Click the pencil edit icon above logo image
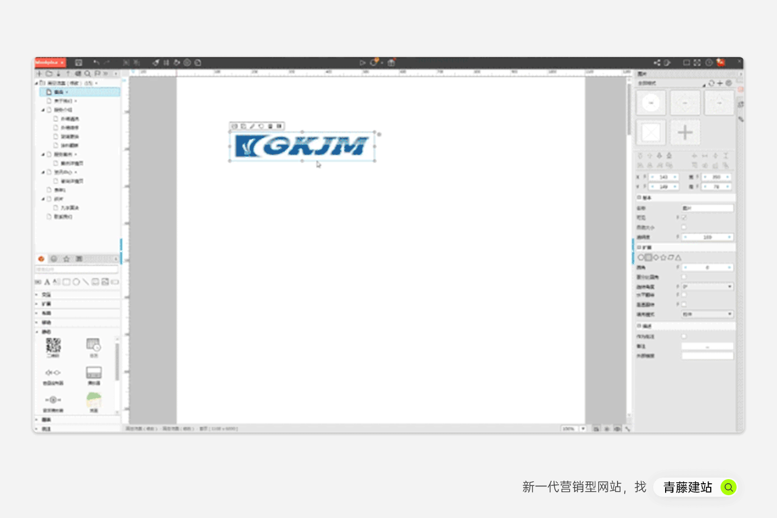 click(252, 126)
